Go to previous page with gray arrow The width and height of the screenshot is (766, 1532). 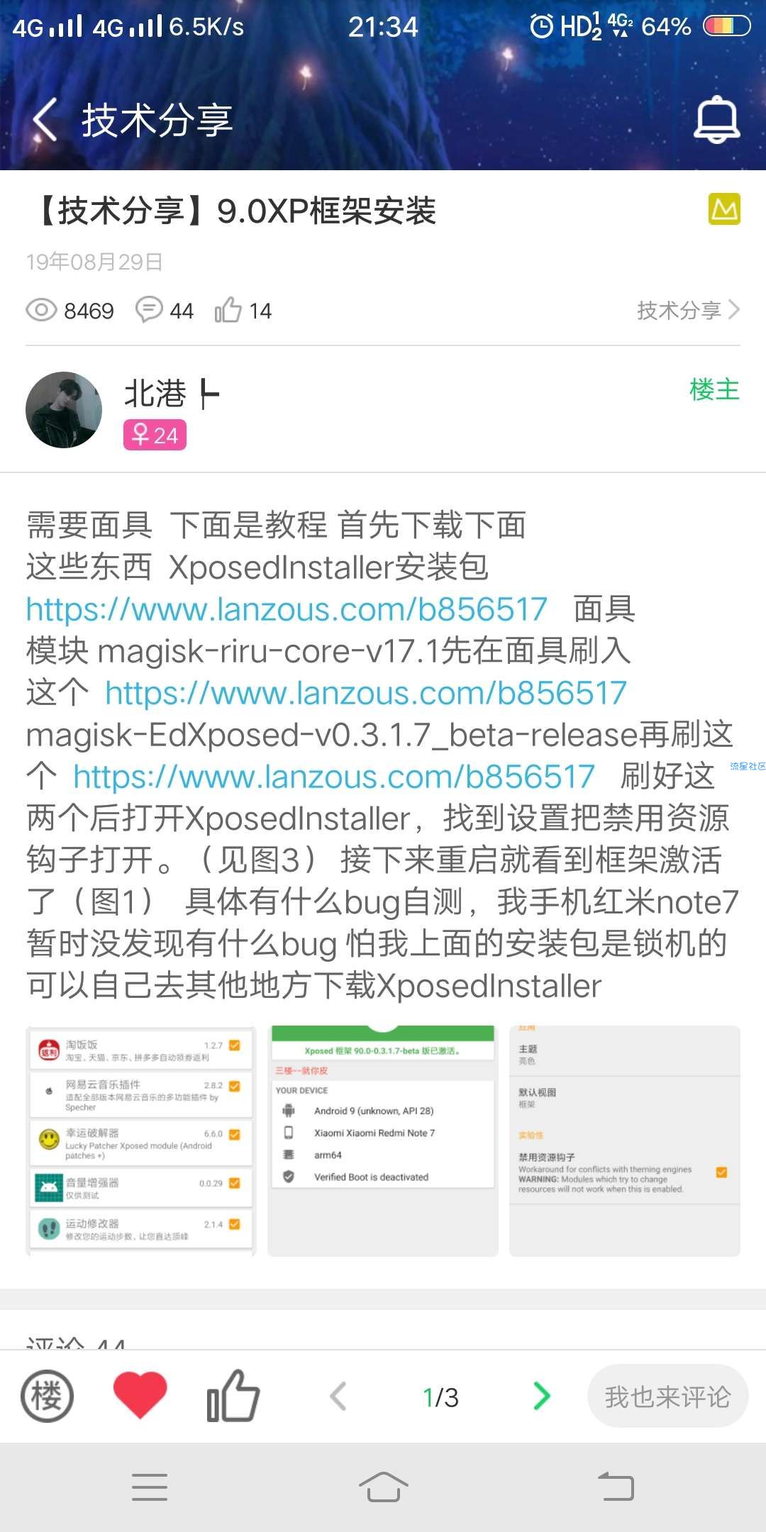[x=338, y=1396]
